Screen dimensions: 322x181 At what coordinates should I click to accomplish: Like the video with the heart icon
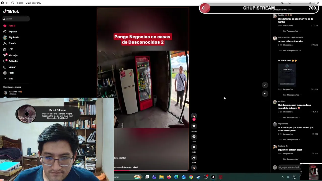(x=194, y=126)
